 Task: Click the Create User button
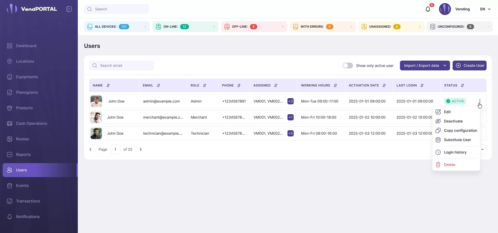click(x=469, y=65)
